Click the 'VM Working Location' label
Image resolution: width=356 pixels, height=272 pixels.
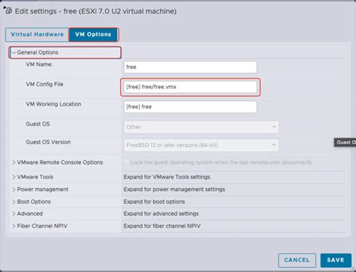[x=53, y=104]
